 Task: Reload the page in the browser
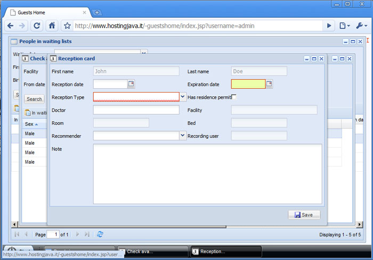coord(37,25)
